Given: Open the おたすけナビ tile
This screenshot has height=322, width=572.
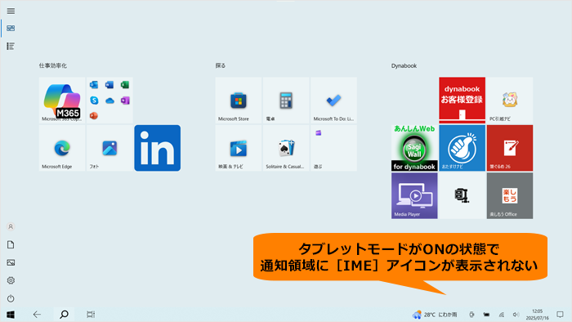Looking at the screenshot, I should click(x=463, y=148).
